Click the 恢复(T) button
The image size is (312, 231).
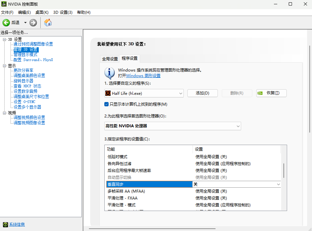click(x=271, y=93)
